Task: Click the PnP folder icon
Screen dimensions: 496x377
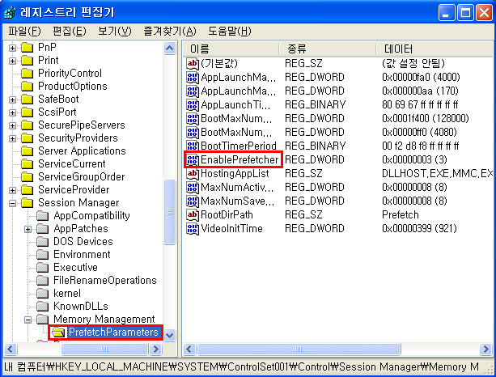Action: pos(28,48)
